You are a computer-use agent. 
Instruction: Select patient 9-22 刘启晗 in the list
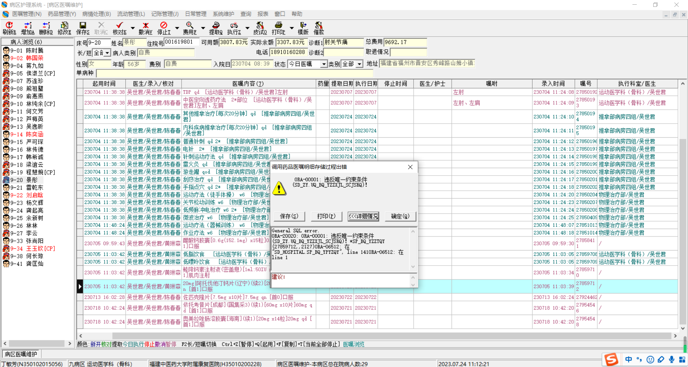tap(27, 195)
